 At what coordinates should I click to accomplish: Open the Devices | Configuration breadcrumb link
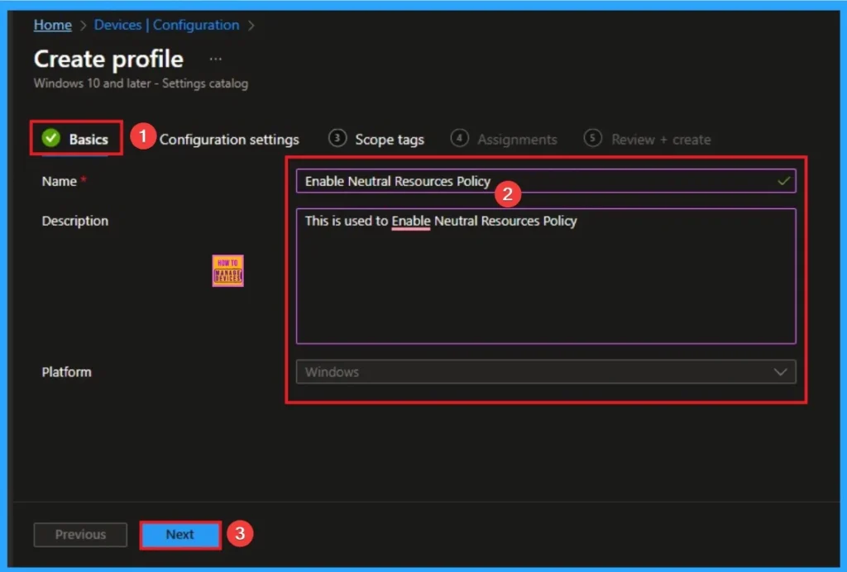coord(166,25)
